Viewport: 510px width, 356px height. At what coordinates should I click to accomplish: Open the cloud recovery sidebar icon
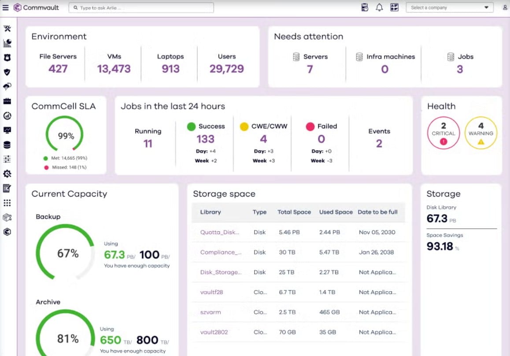[7, 86]
